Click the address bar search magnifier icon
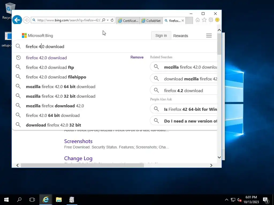 [104, 20]
